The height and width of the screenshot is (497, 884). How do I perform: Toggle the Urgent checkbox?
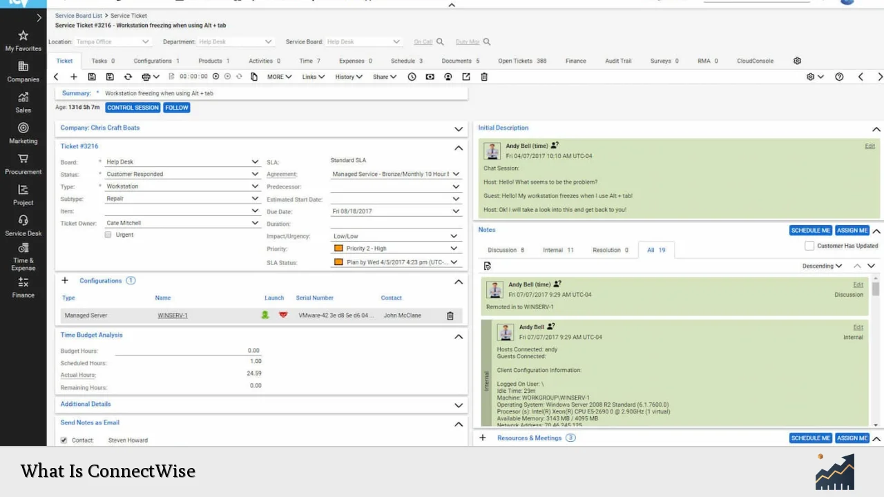(x=108, y=235)
